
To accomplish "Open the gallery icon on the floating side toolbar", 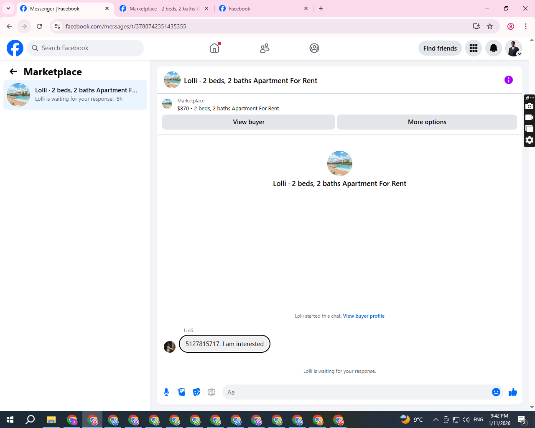I will click(x=530, y=129).
